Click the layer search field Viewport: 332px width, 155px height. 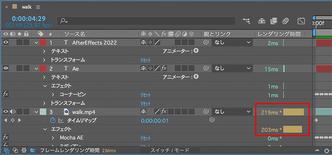tap(146, 21)
